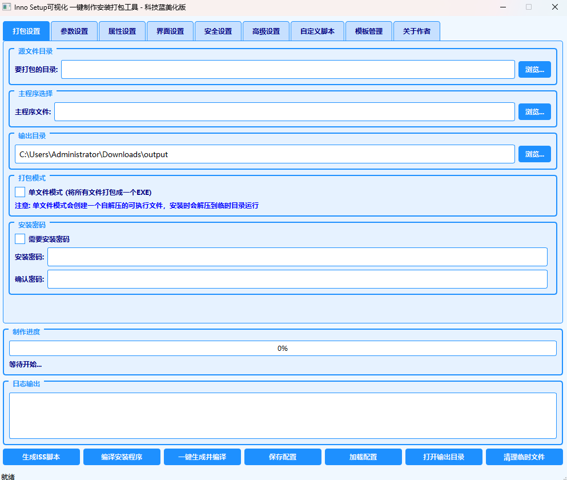The image size is (567, 480).
Task: Click the app icon in title bar
Action: click(x=7, y=7)
